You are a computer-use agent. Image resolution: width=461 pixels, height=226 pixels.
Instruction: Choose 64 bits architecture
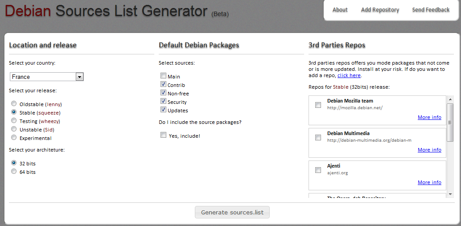click(x=14, y=172)
